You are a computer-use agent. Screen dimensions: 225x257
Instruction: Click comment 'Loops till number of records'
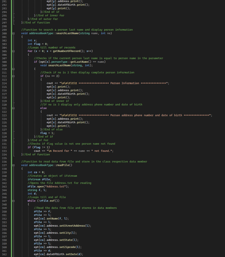pyautogui.click(x=52, y=47)
